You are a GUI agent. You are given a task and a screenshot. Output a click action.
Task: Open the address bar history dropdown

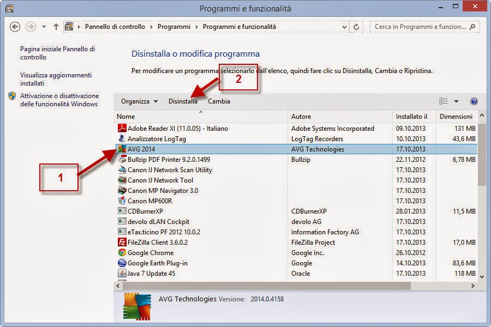click(344, 27)
